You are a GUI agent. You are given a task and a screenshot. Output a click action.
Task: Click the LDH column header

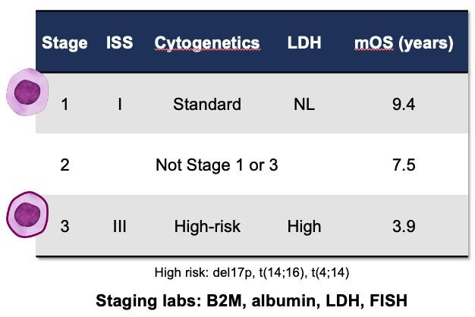pos(304,43)
